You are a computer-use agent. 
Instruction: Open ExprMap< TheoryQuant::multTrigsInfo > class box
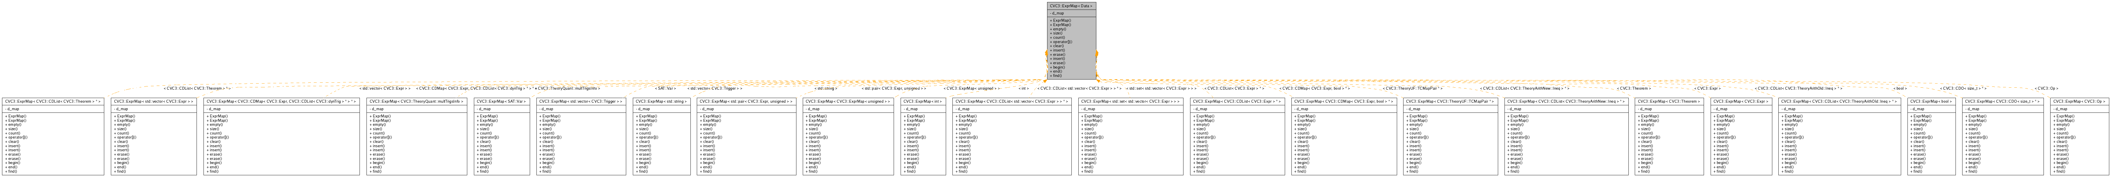(416, 136)
